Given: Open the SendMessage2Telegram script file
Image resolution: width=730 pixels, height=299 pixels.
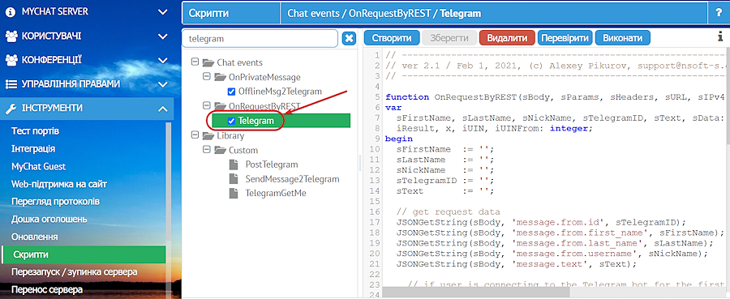Looking at the screenshot, I should 292,179.
